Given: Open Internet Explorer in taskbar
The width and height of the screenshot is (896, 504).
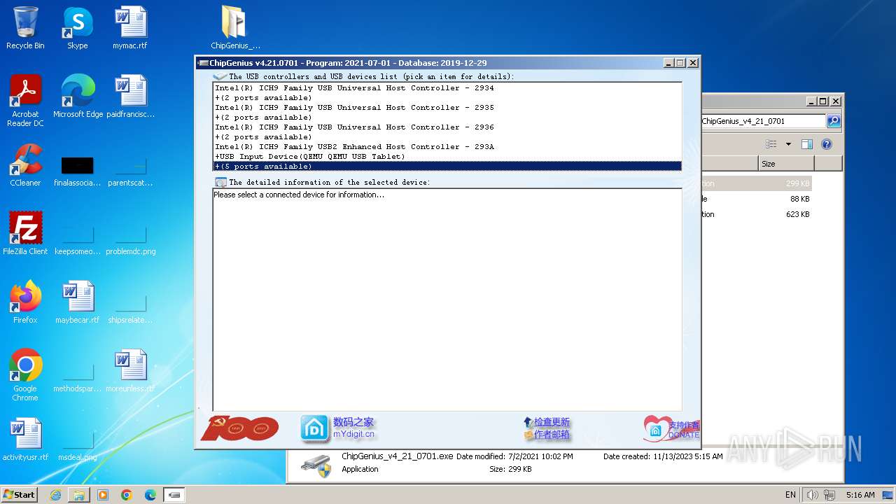Looking at the screenshot, I should [x=55, y=495].
